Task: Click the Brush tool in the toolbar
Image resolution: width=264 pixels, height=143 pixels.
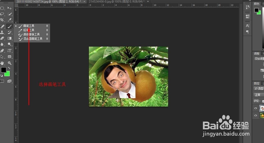Action: (x=10, y=26)
